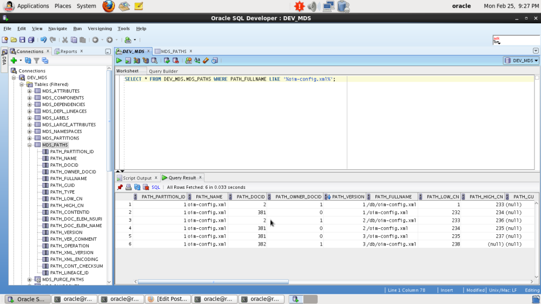
Task: Clear the worksheet with eraser icon
Action: point(206,61)
